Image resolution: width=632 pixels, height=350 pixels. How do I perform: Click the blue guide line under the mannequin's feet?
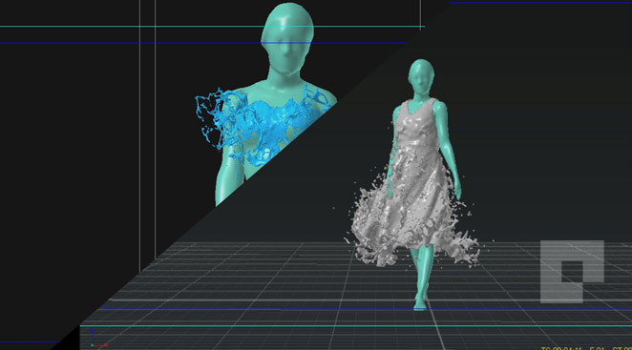tap(367, 309)
